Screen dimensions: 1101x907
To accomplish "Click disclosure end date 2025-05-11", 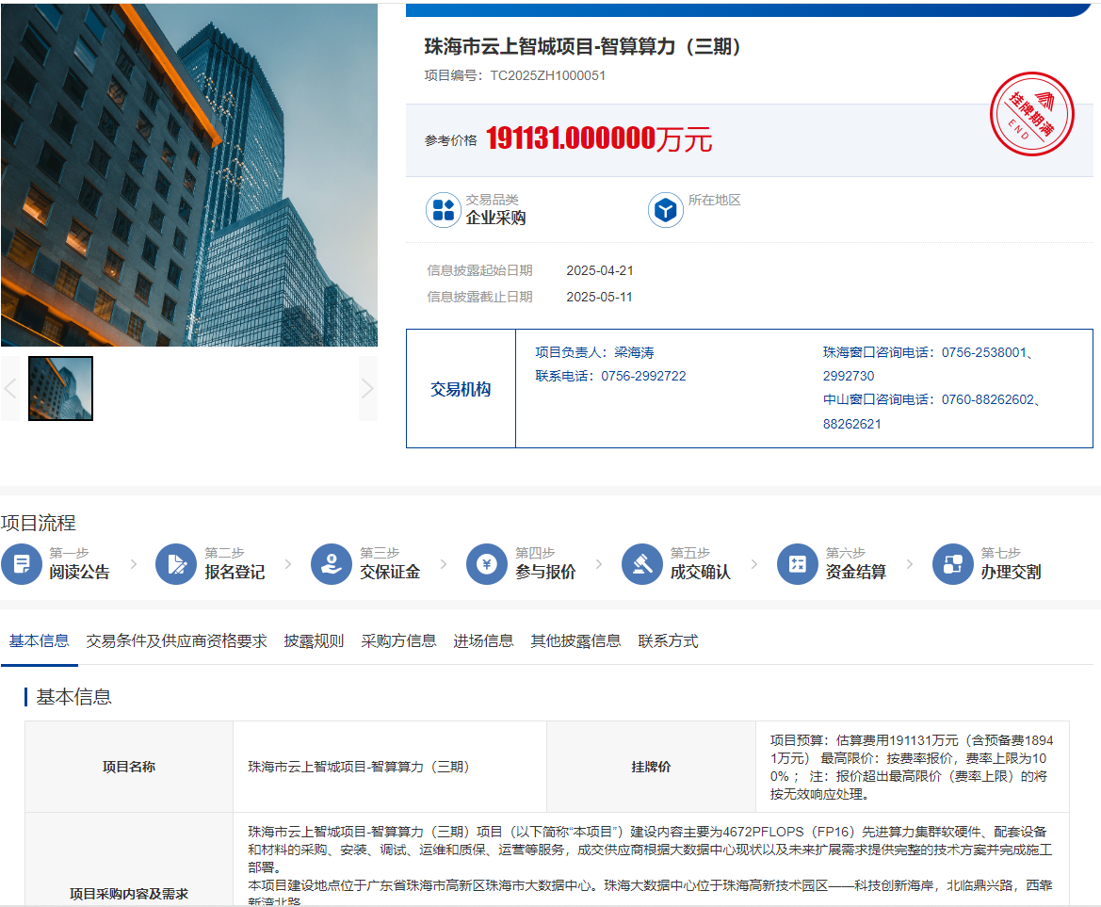I will [x=600, y=297].
